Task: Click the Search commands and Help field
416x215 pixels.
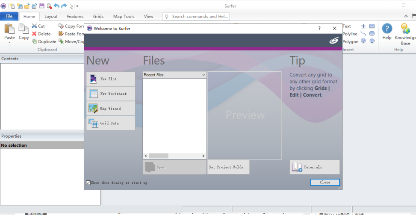Action: (196, 16)
